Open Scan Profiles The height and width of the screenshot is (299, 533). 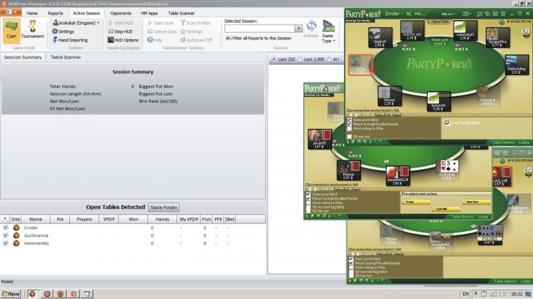coord(195,23)
